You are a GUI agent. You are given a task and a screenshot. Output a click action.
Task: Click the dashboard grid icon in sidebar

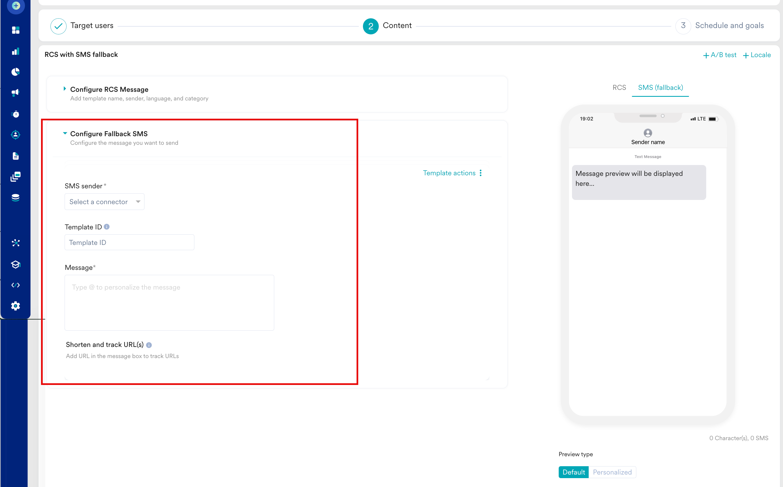[16, 30]
